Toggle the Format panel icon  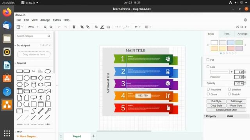click(241, 27)
